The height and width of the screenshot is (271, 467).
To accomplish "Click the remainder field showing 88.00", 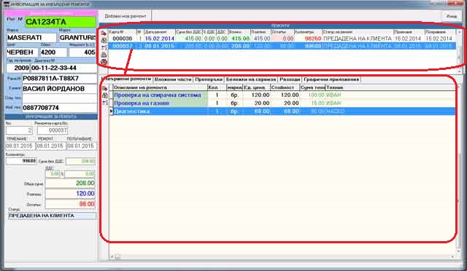I will tap(70, 204).
